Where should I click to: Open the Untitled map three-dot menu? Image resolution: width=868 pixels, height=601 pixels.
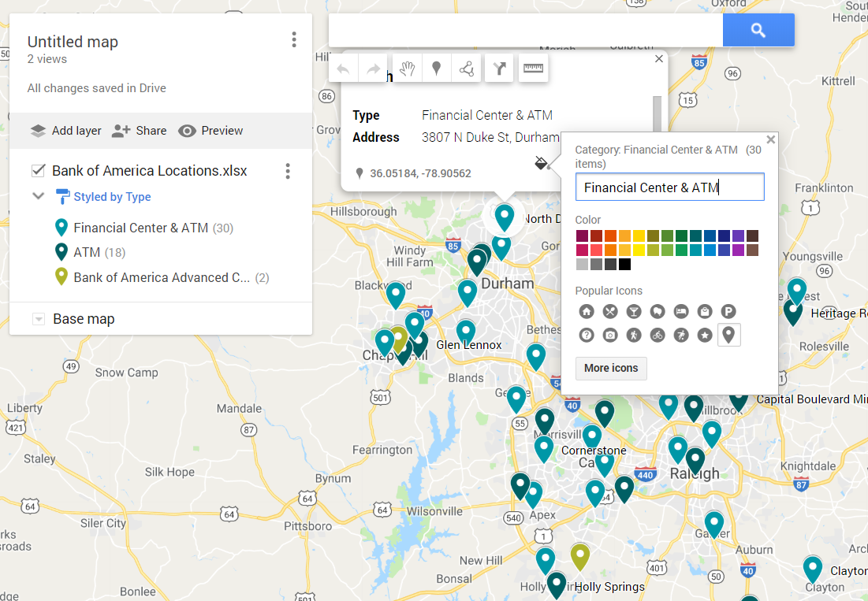tap(294, 39)
